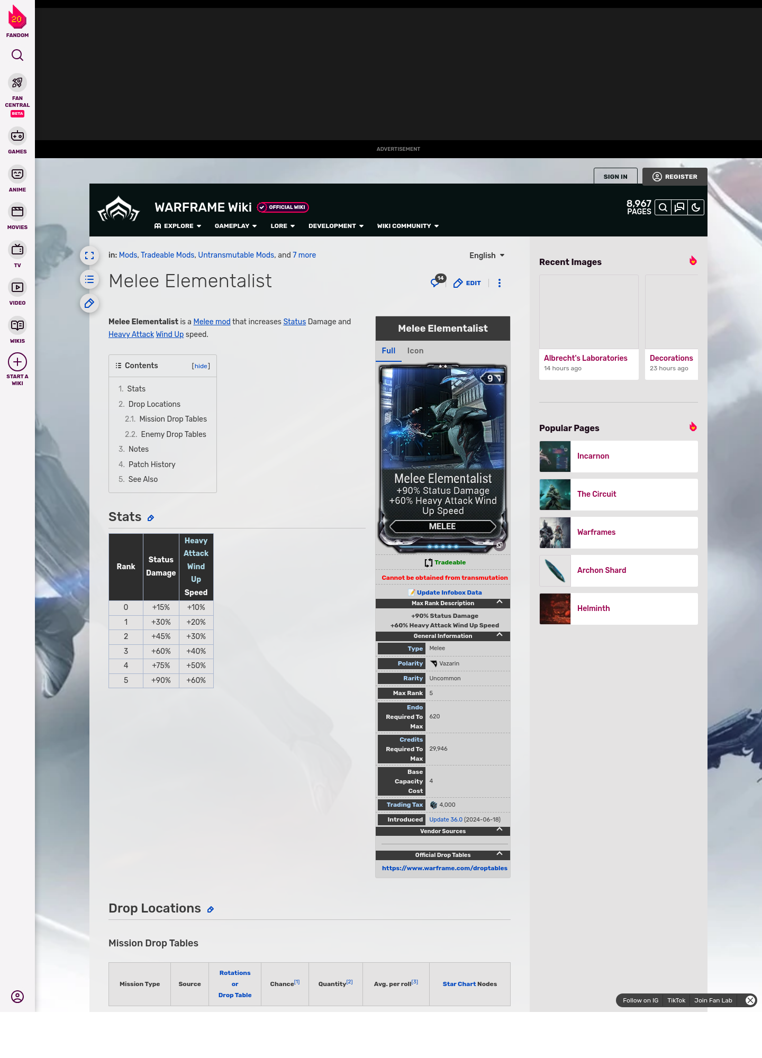Open the three-dot more actions menu
The height and width of the screenshot is (1058, 762).
click(499, 283)
